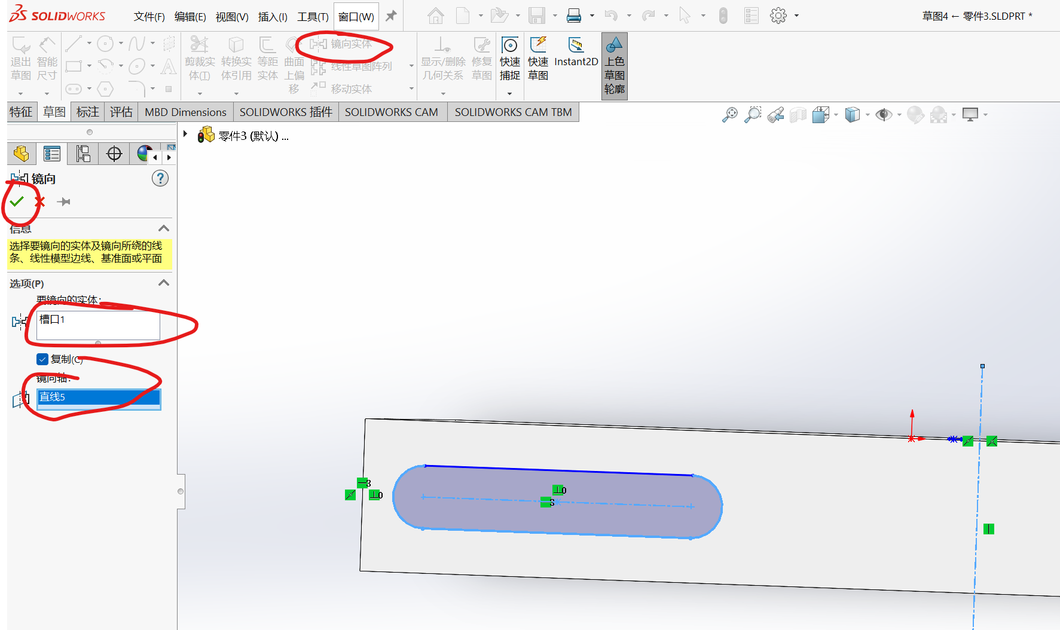Viewport: 1060px width, 630px height.
Task: Click the Zoom to Area magnifier icon
Action: [x=753, y=115]
